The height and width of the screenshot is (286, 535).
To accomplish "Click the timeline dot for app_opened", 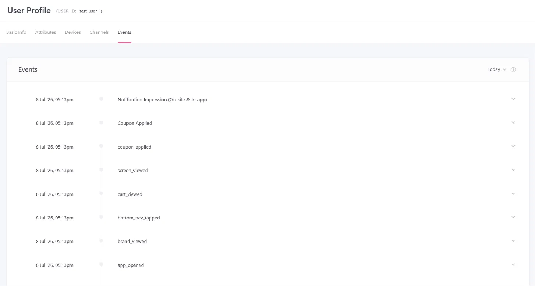I will pyautogui.click(x=101, y=264).
